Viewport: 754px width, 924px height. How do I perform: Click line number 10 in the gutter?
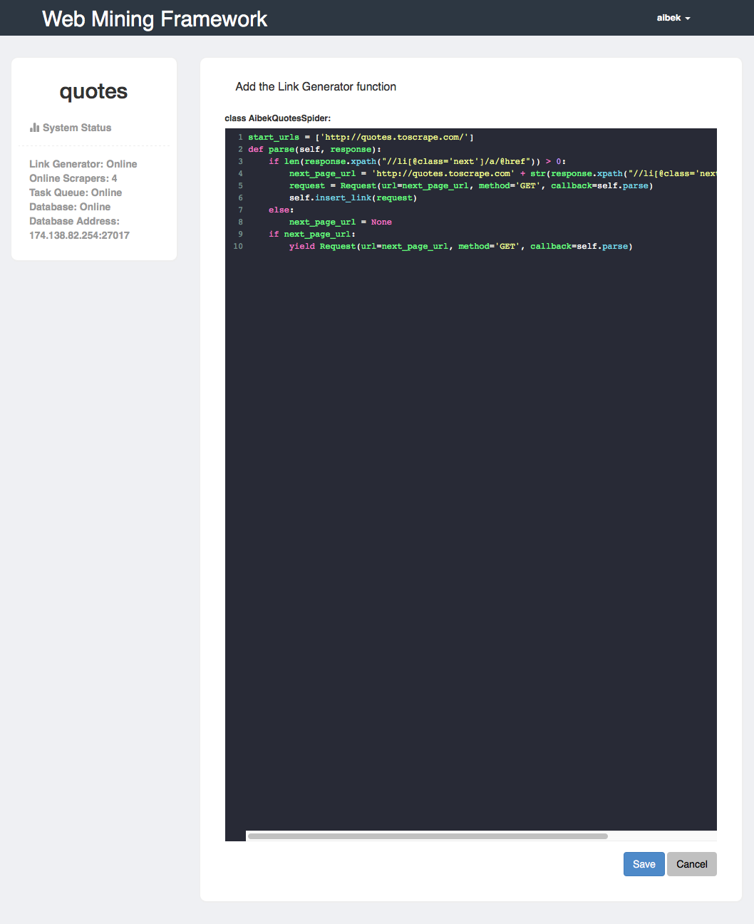click(x=238, y=246)
